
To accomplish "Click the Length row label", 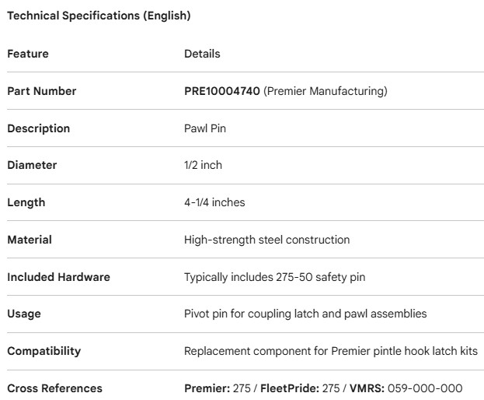I will [26, 202].
